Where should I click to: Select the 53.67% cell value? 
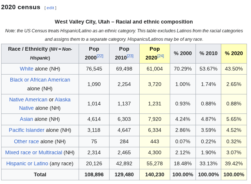pos(208,69)
